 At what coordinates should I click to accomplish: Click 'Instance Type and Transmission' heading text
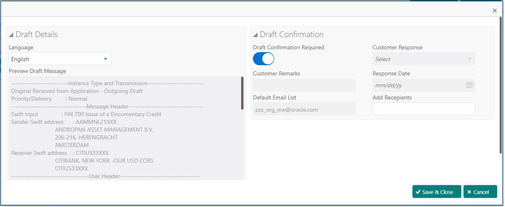pyautogui.click(x=107, y=83)
